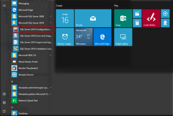Toggle the hamburger menu at top left
The height and width of the screenshot is (116, 173).
[x=4, y=6]
